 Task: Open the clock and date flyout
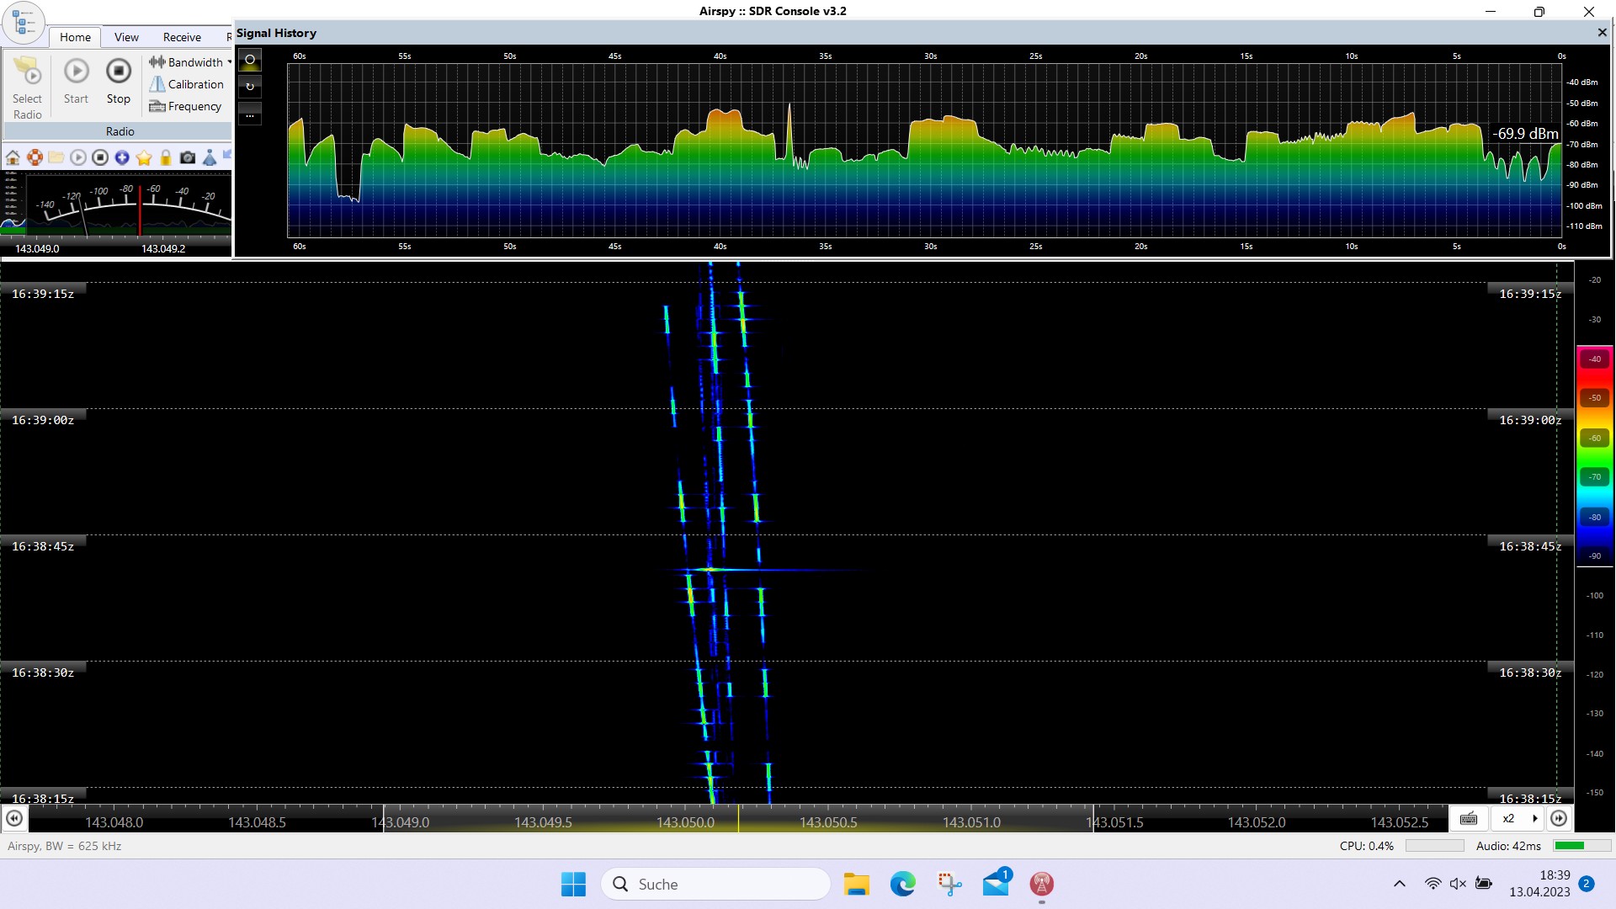(1539, 884)
